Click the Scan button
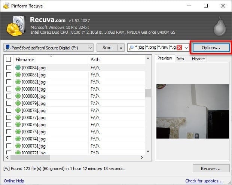232x185 pixels. [x=107, y=48]
